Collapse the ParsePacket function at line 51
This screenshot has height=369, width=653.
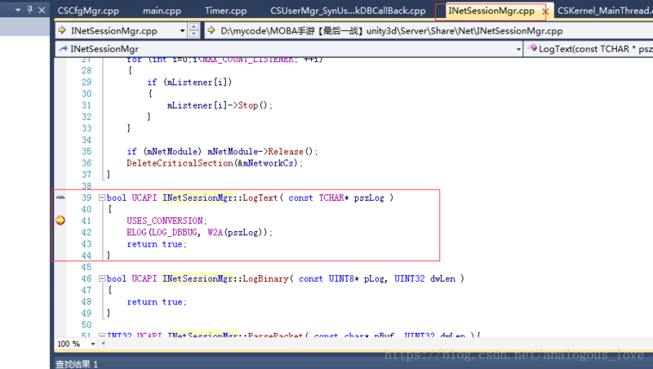tap(101, 335)
